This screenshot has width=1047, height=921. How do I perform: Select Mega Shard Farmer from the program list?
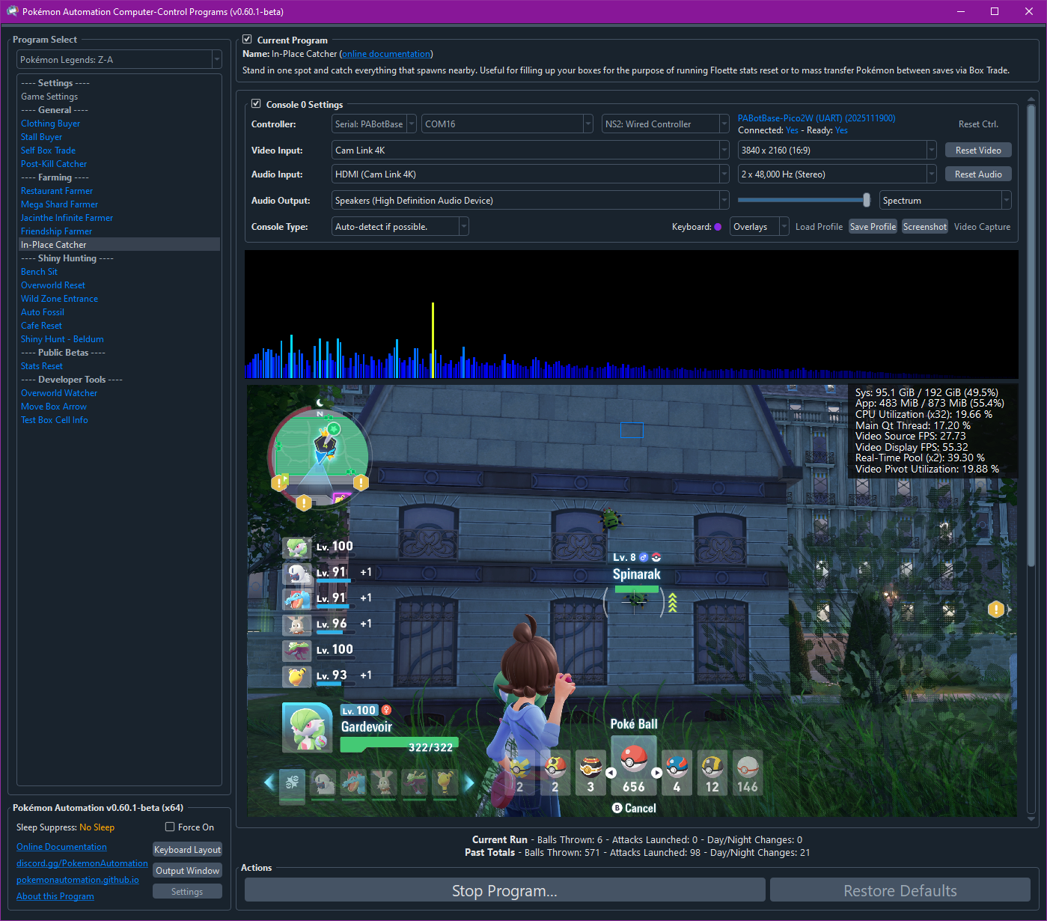(x=59, y=204)
